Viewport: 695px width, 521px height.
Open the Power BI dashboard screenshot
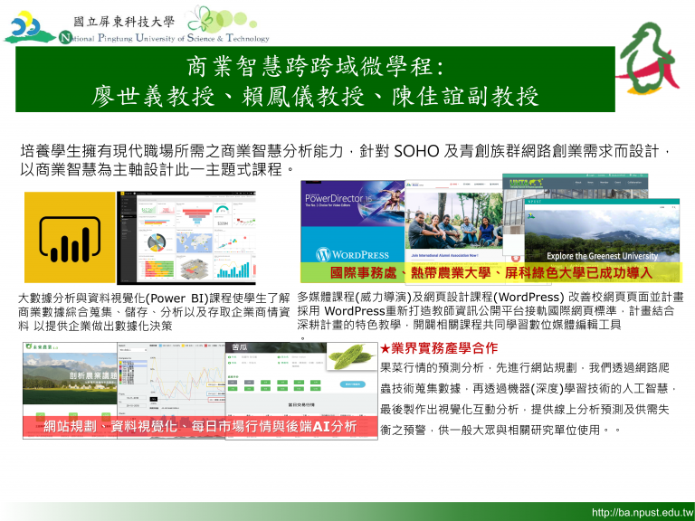tap(186, 238)
